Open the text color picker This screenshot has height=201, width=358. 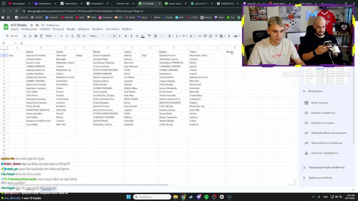point(142,36)
